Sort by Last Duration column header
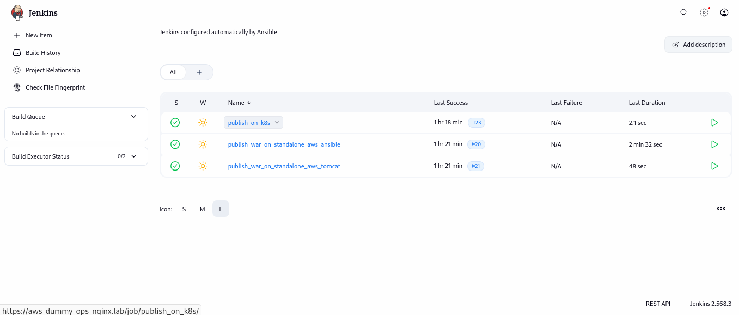Viewport: 739px width, 315px height. (x=647, y=103)
